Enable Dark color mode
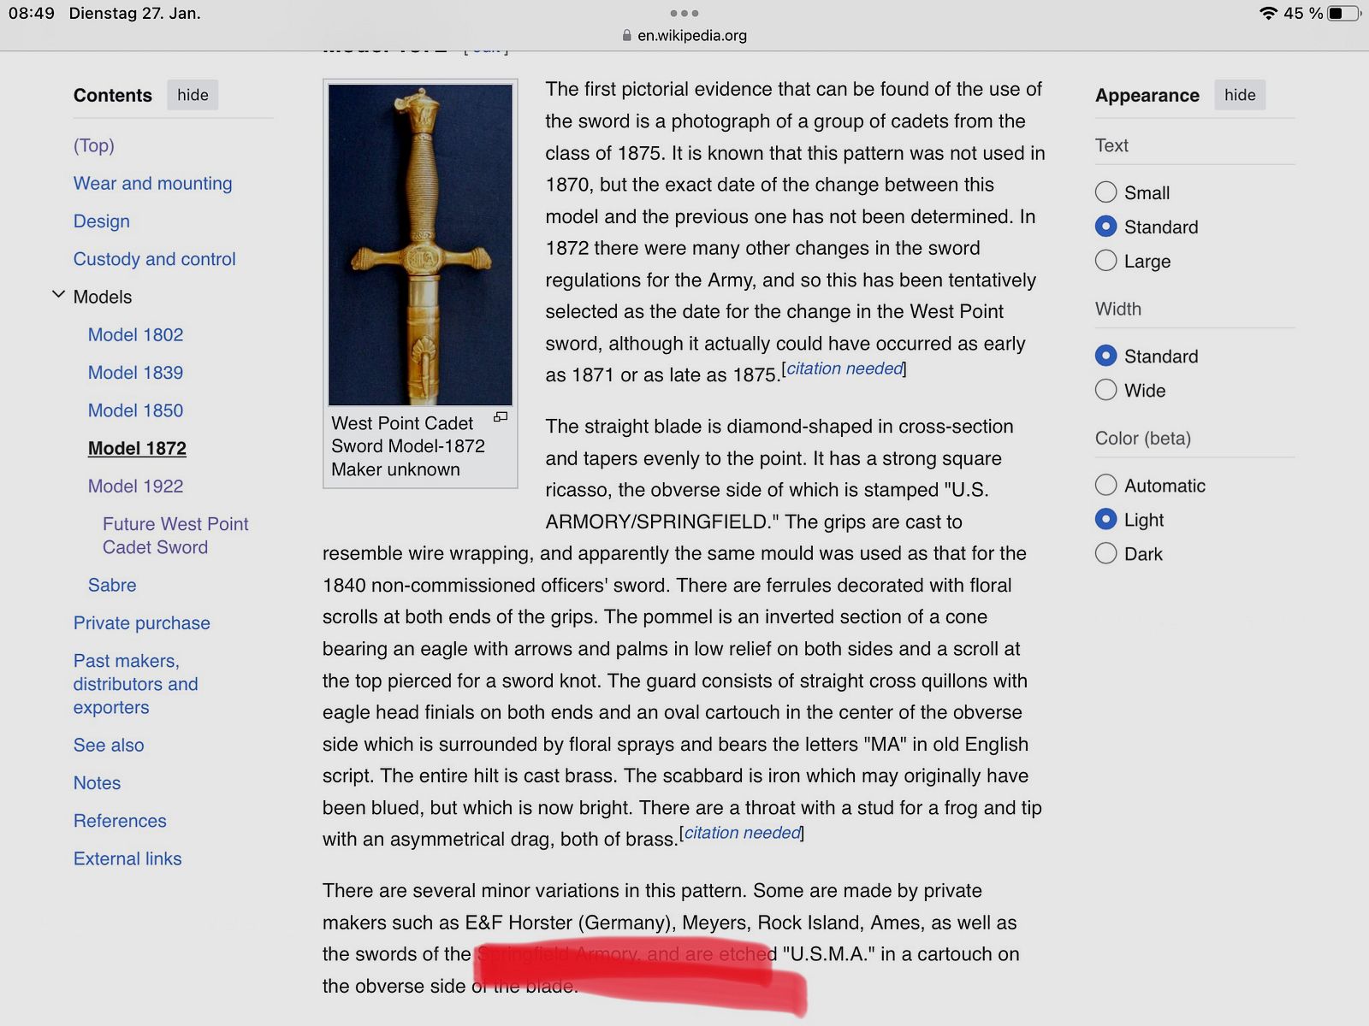 click(1106, 554)
